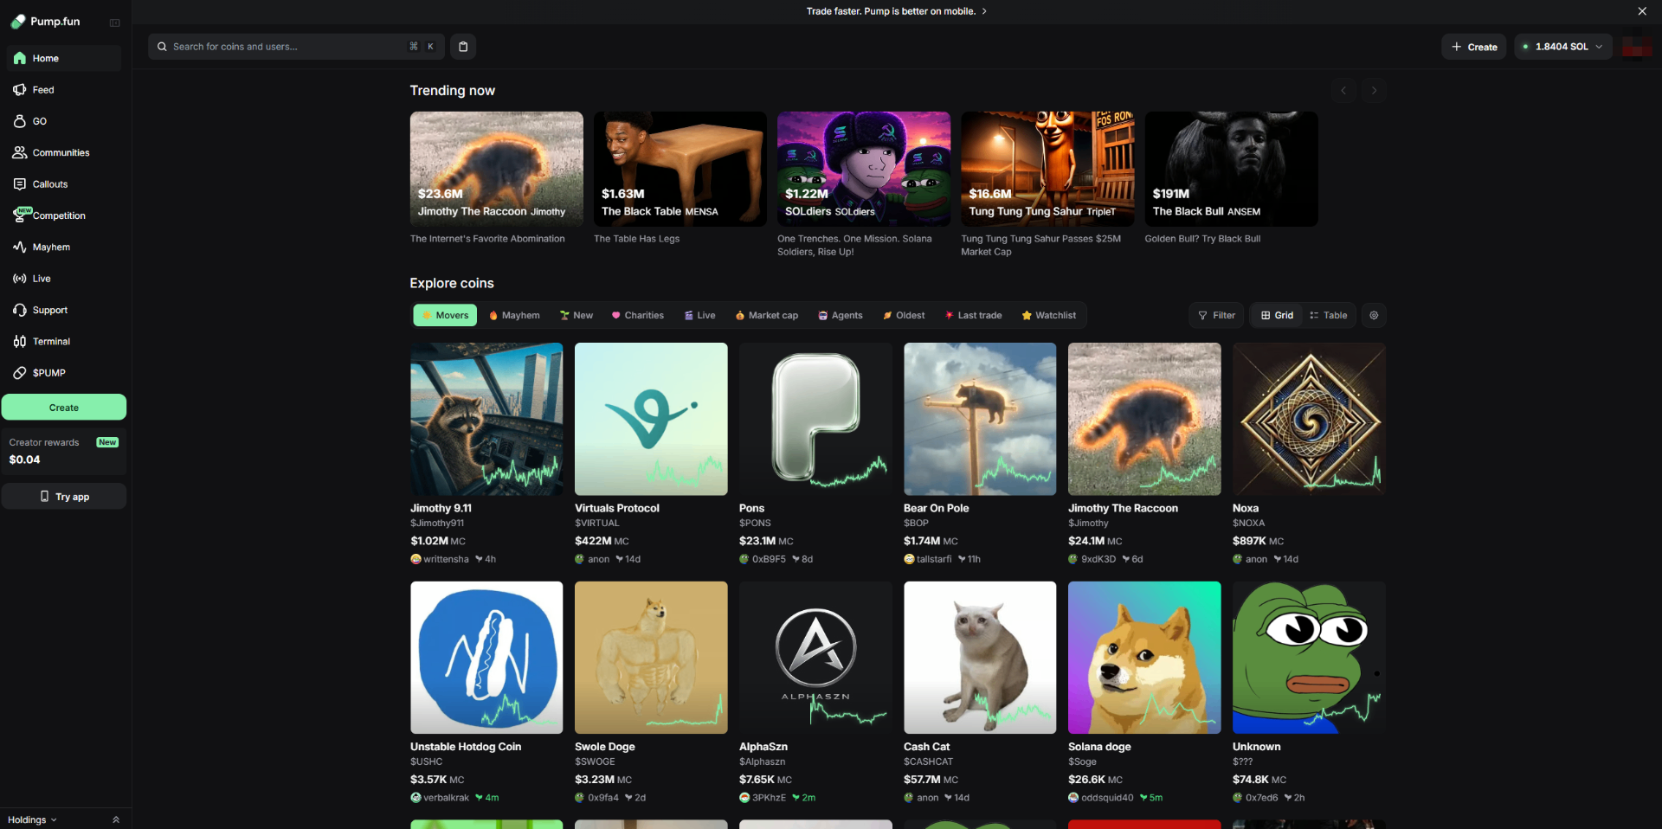Select the Oldest filter tab
The image size is (1662, 829).
point(904,315)
